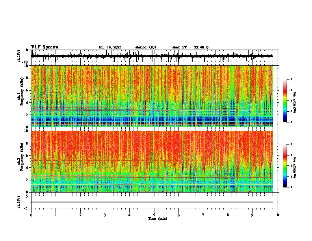Click the 'Time (min)' axis label
The width and height of the screenshot is (312, 241).
pos(158,219)
